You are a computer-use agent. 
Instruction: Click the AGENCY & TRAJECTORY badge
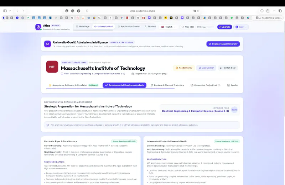point(121,42)
